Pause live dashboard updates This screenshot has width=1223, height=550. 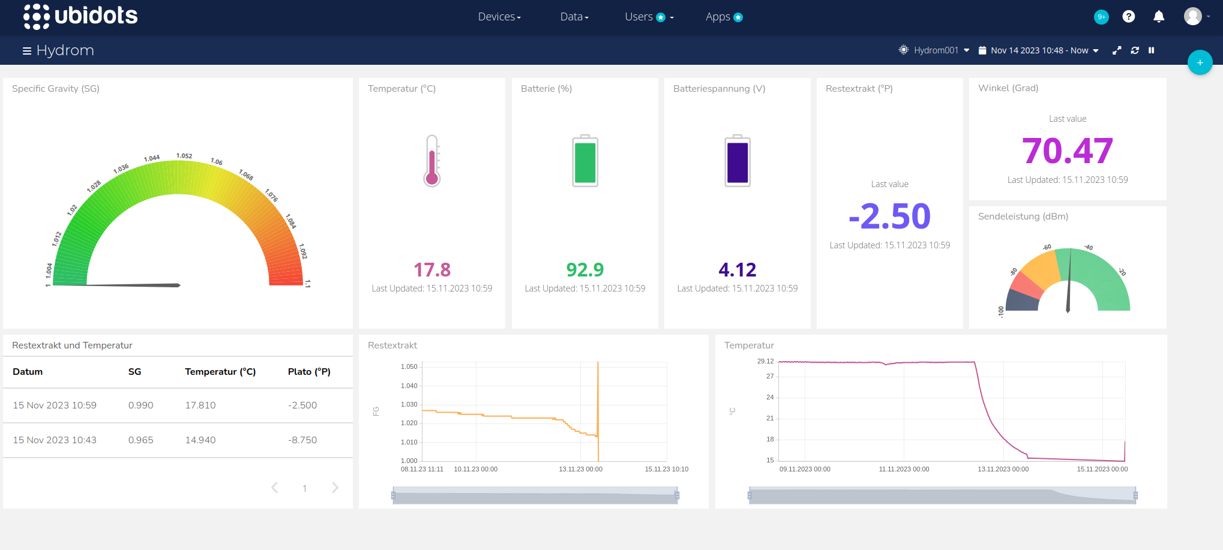(1152, 50)
